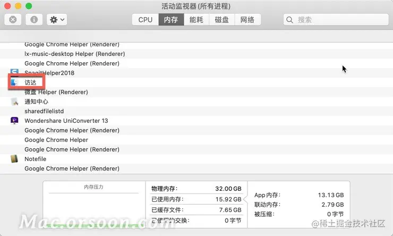Viewport: 393px width, 236px height.
Task: Click the 内存压力 graph label
Action: [x=94, y=187]
